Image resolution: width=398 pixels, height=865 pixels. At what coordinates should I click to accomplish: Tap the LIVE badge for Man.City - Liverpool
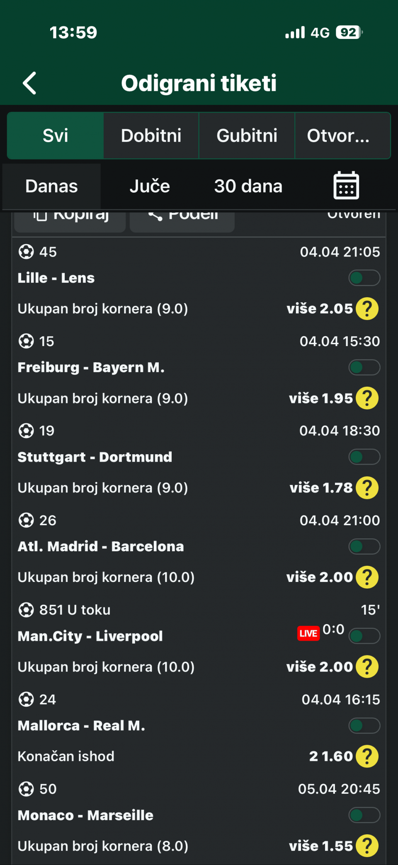[308, 633]
